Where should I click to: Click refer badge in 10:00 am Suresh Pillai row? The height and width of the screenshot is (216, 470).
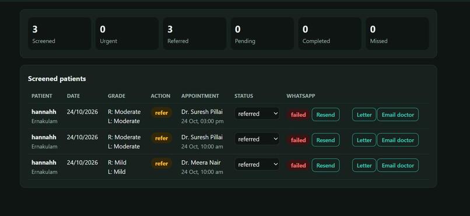[162, 138]
